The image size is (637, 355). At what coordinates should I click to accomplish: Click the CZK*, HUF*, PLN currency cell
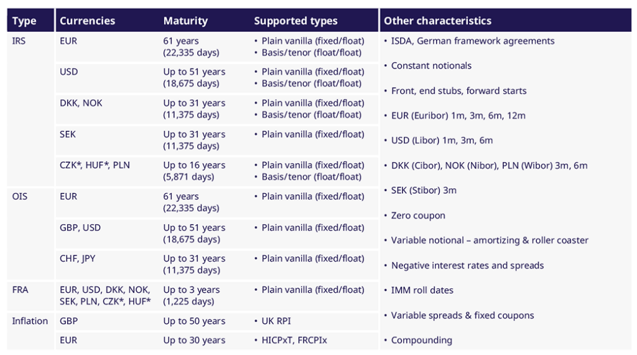tap(95, 165)
